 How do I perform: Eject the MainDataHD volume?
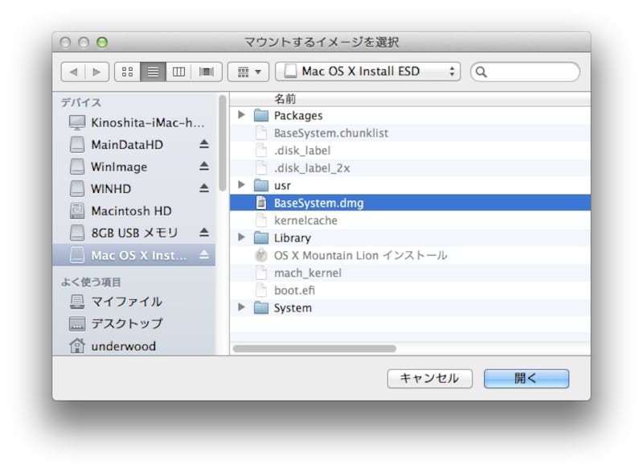click(x=203, y=146)
